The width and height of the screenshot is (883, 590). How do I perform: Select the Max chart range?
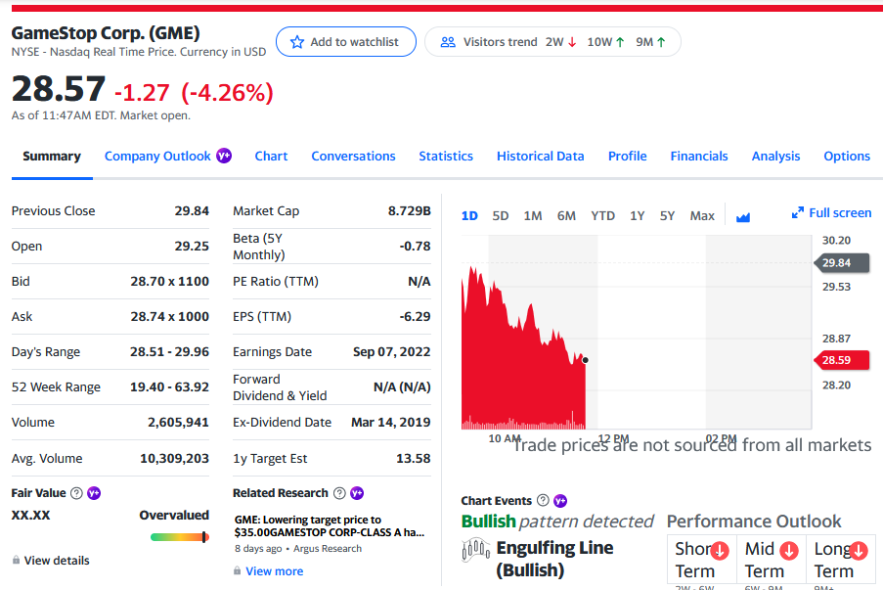point(702,216)
